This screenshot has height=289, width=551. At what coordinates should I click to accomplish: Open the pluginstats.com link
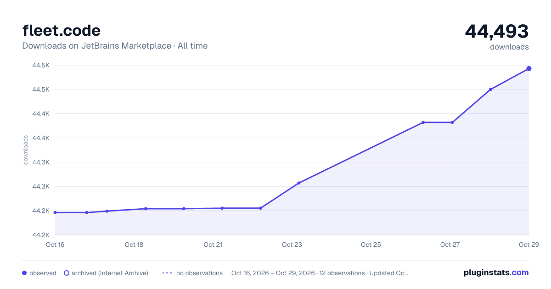(x=496, y=272)
